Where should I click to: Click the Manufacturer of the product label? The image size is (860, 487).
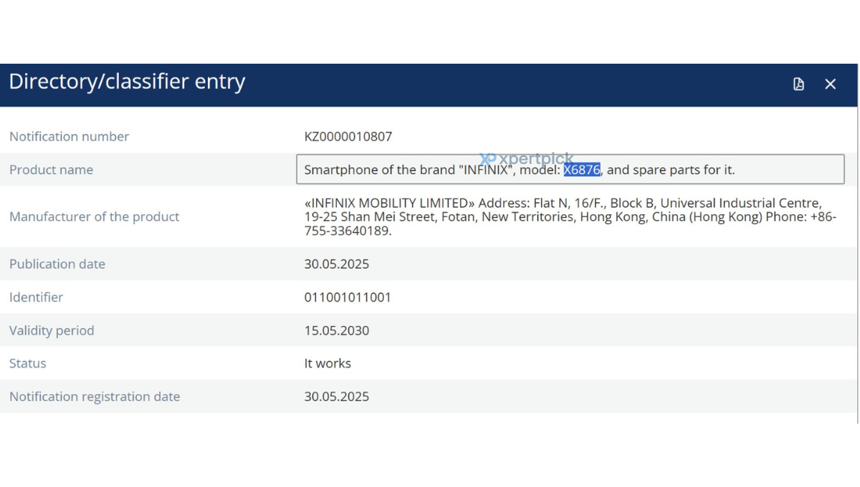[95, 216]
